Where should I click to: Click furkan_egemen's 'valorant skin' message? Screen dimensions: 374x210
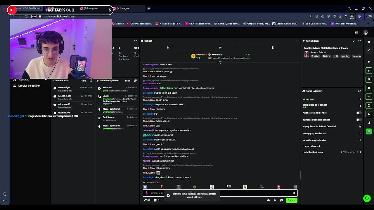tap(157, 64)
